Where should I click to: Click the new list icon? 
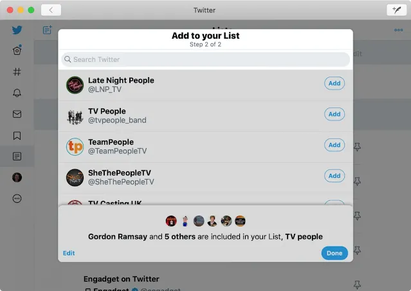(x=48, y=30)
